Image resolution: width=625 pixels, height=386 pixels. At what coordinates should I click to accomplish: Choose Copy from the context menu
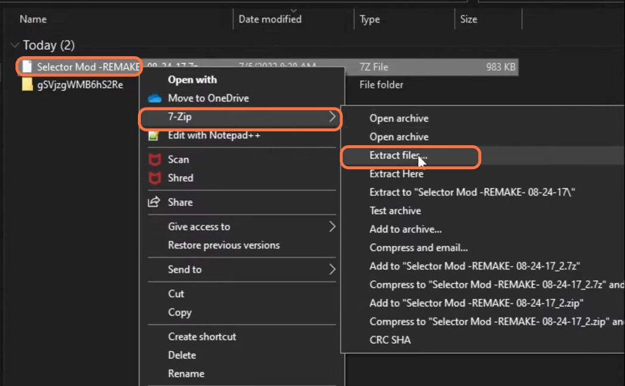point(180,313)
